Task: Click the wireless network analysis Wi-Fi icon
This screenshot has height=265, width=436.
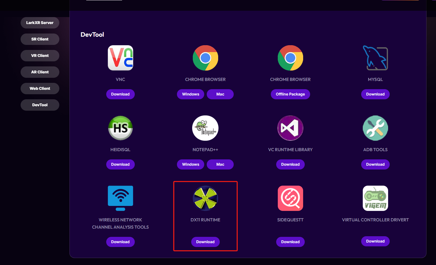Action: point(120,198)
